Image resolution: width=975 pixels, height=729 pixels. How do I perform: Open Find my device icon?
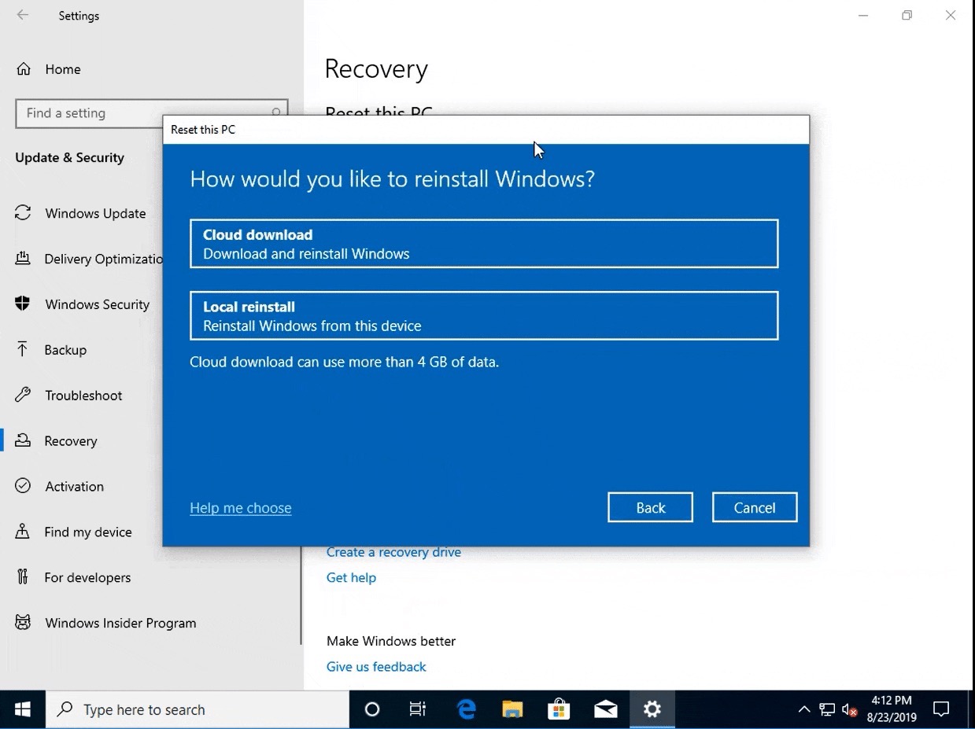[23, 532]
